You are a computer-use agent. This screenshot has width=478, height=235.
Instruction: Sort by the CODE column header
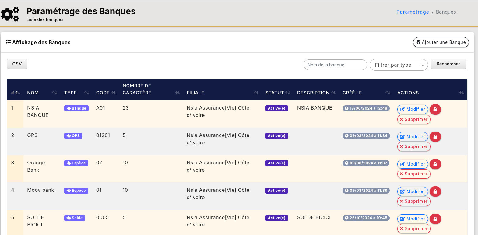pyautogui.click(x=103, y=93)
